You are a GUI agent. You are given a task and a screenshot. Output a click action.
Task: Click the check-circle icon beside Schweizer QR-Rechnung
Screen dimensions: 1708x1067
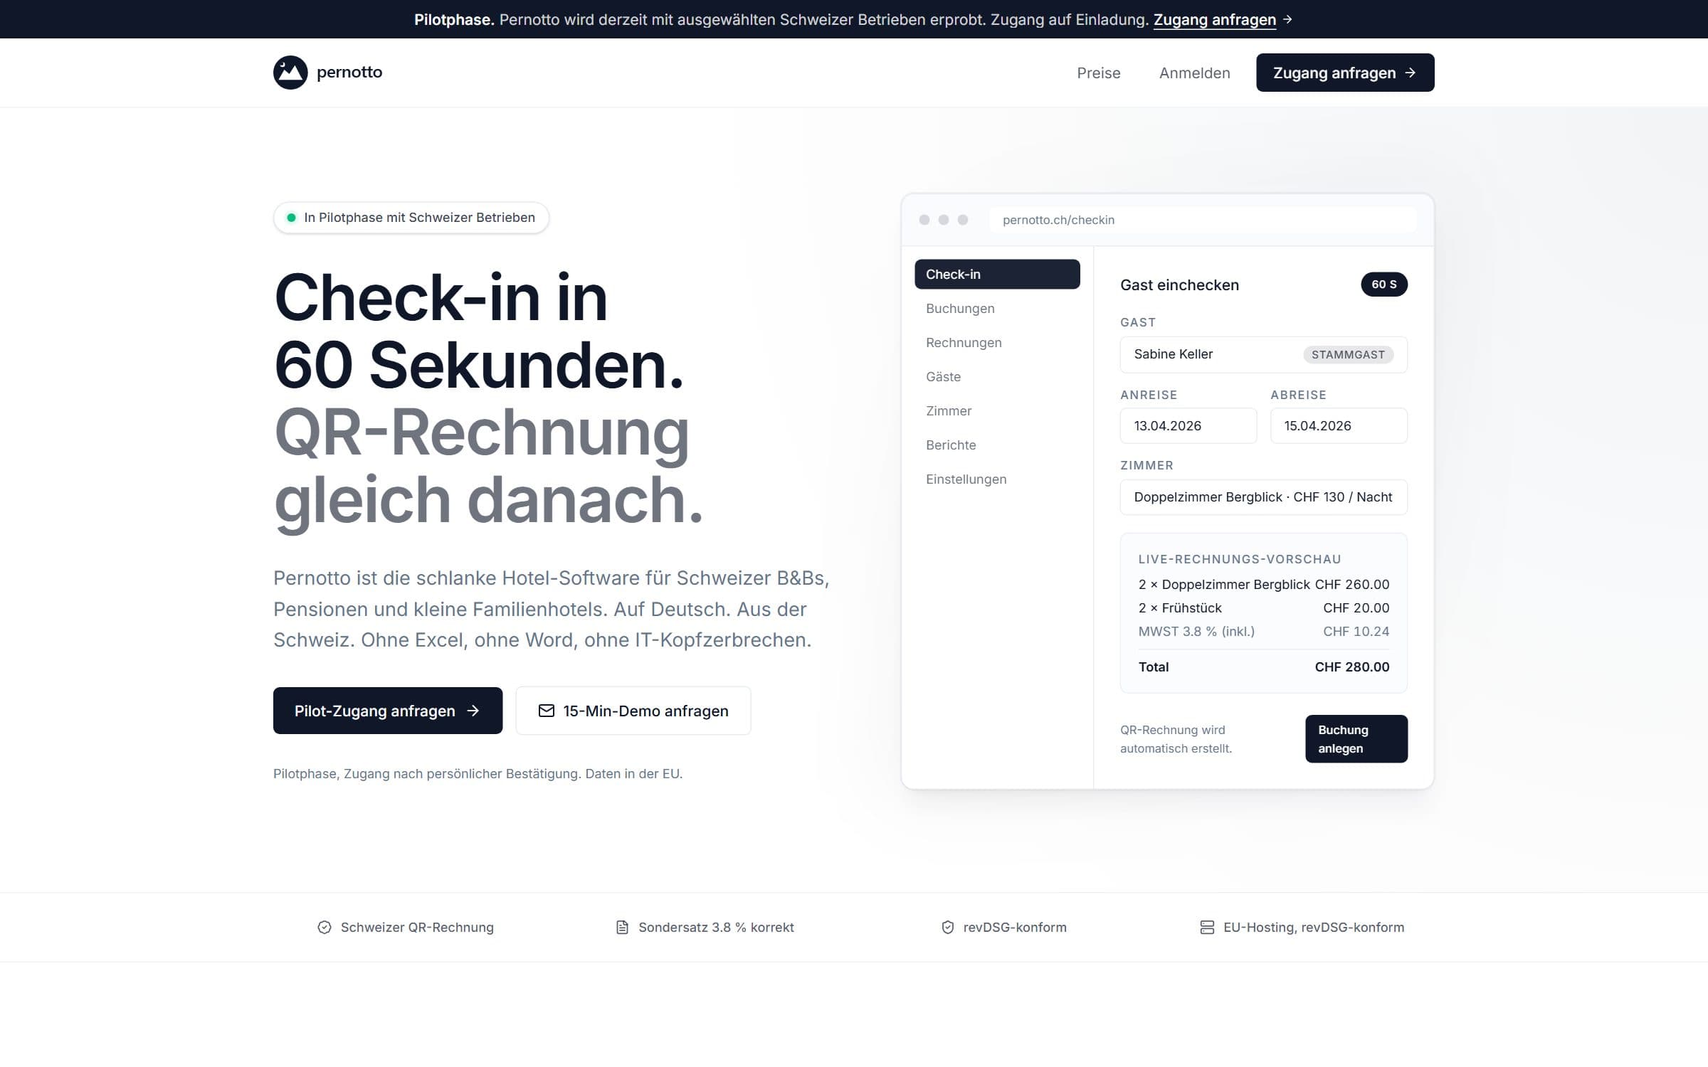325,928
